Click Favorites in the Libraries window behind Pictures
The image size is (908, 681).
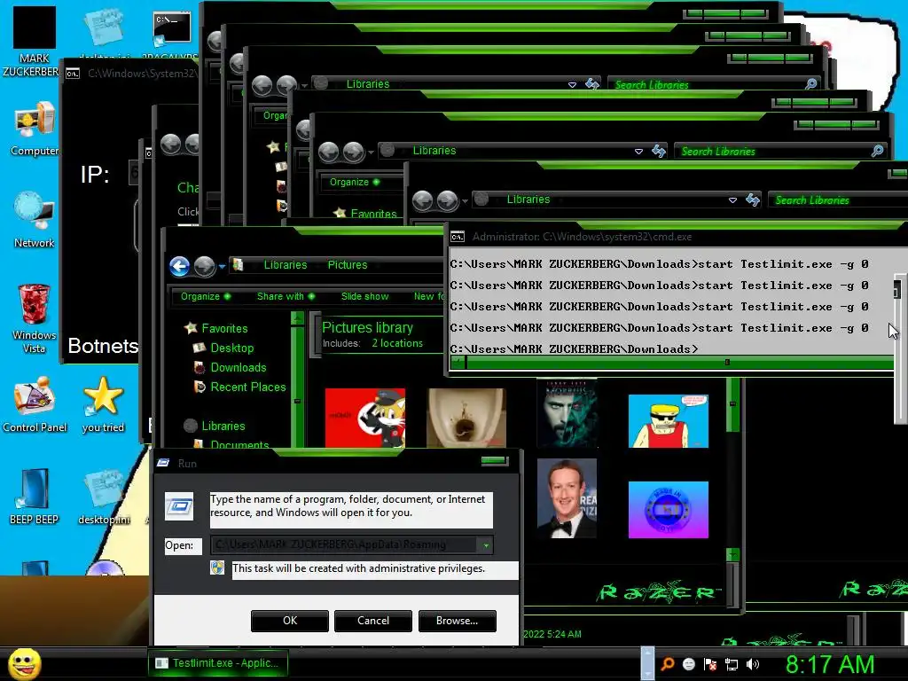(x=373, y=214)
